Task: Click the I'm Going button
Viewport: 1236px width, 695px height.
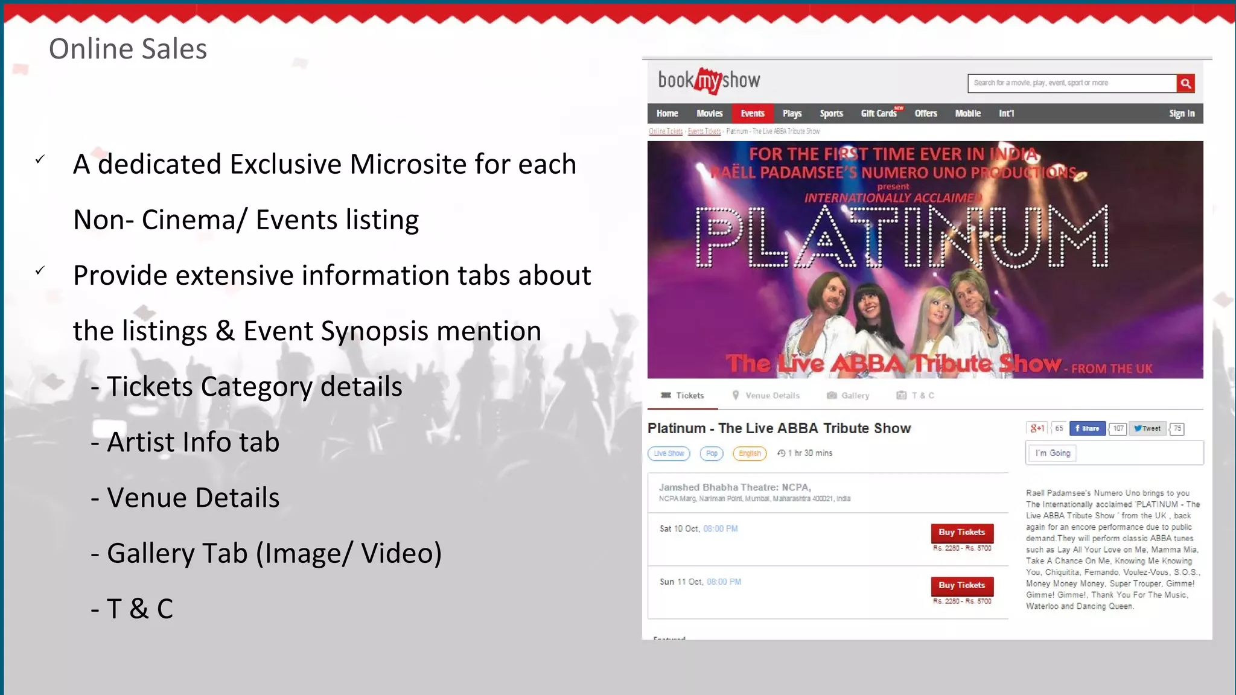Action: (x=1053, y=453)
